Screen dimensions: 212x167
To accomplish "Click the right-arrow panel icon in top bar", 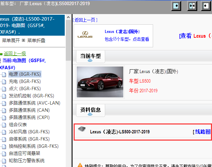I will (176, 6).
